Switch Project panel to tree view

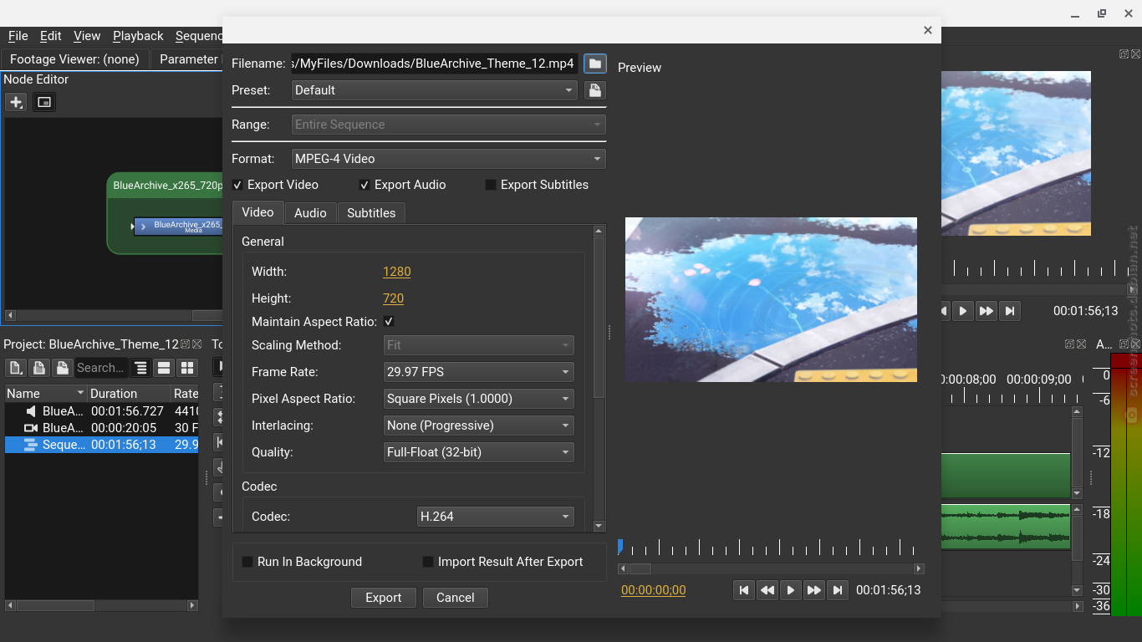(141, 368)
